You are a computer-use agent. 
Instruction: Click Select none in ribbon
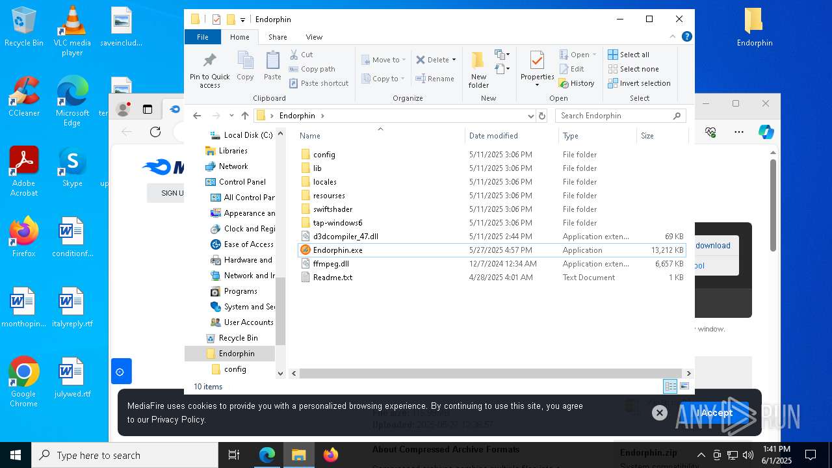633,69
